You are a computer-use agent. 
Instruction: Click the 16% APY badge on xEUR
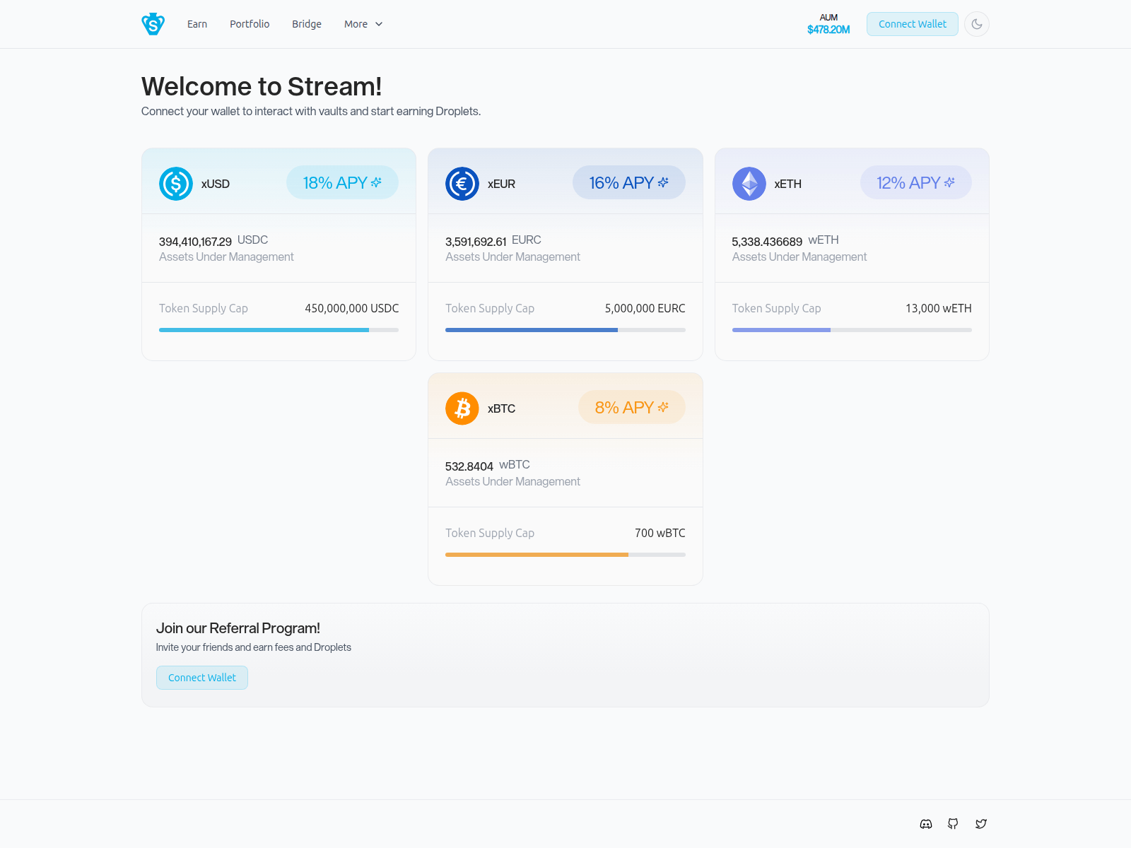(x=628, y=183)
